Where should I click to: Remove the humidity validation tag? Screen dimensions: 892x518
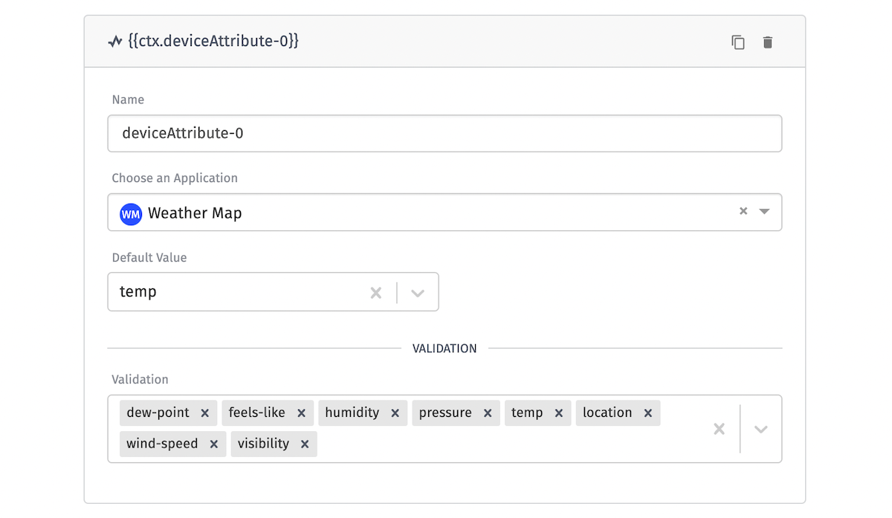395,413
